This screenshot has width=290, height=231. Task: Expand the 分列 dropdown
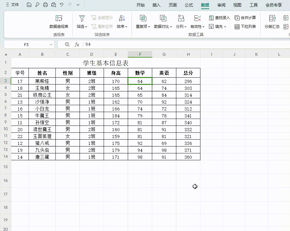185,27
